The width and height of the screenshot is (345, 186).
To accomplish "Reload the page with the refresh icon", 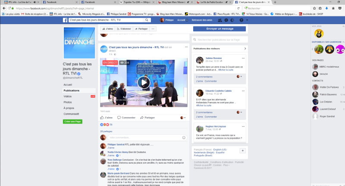I will click(238, 8).
